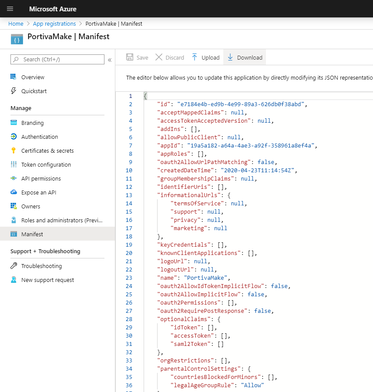Click the Quickstart lightning icon
The height and width of the screenshot is (392, 373).
[13, 91]
